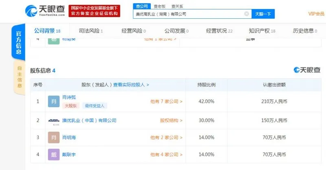This screenshot has height=170, width=326.
Task: Open the VIP会员 link
Action: (316, 14)
